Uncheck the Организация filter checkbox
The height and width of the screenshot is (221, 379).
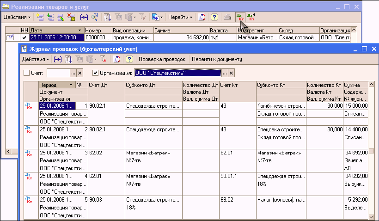pyautogui.click(x=96, y=73)
